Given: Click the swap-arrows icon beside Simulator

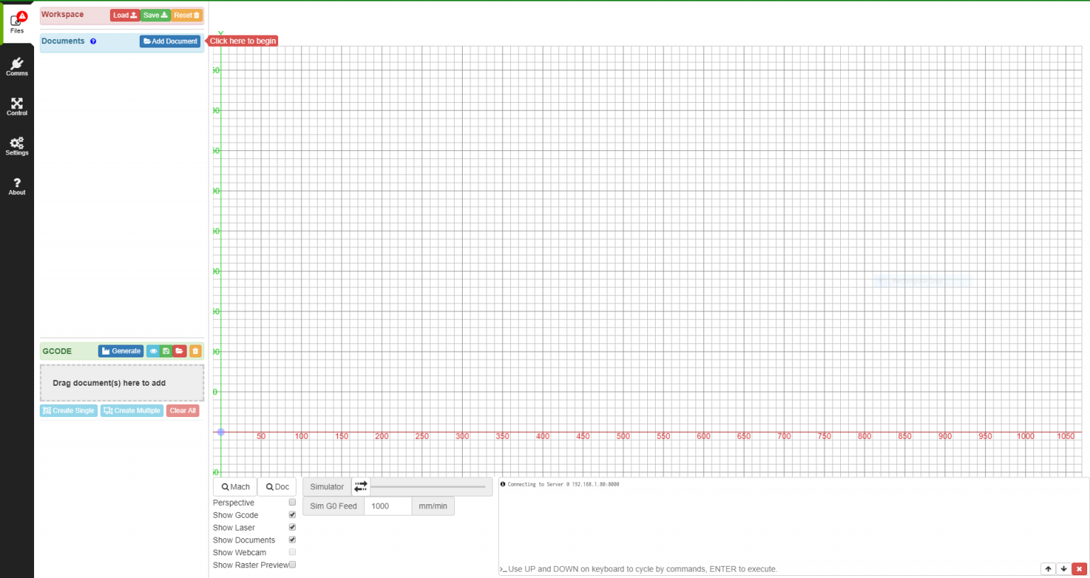Looking at the screenshot, I should click(360, 487).
